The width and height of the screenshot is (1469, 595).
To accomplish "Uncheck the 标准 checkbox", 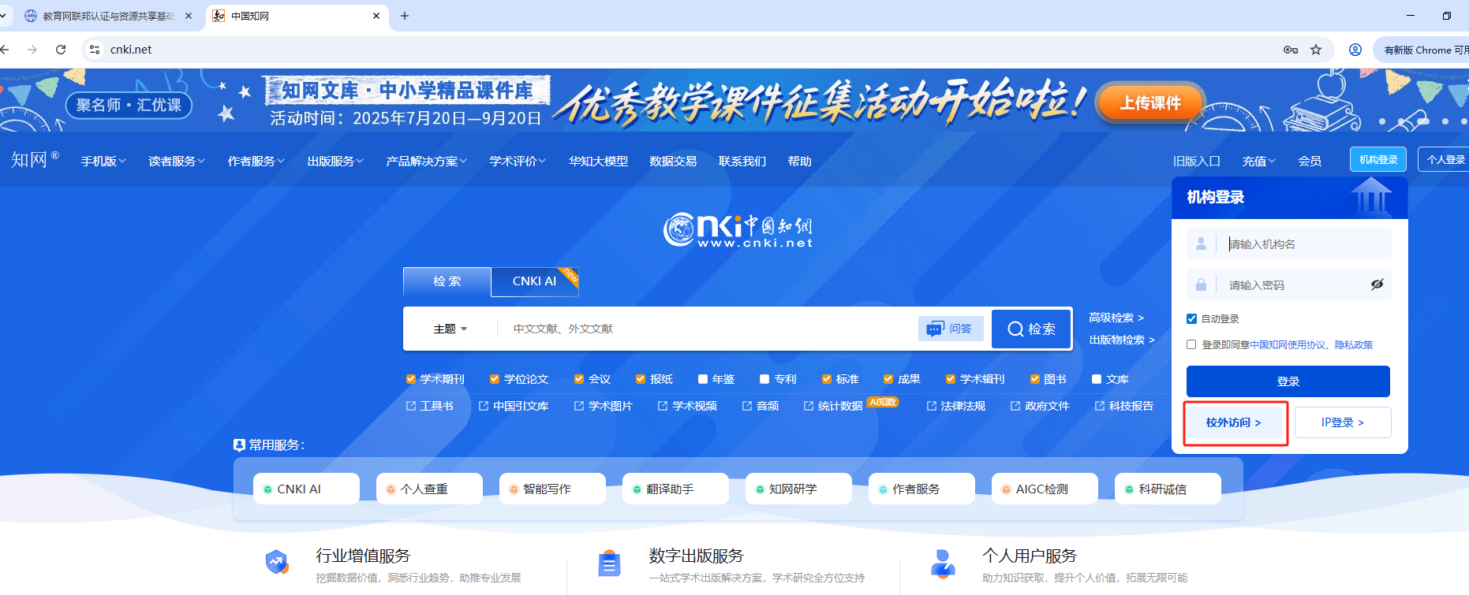I will click(x=827, y=379).
